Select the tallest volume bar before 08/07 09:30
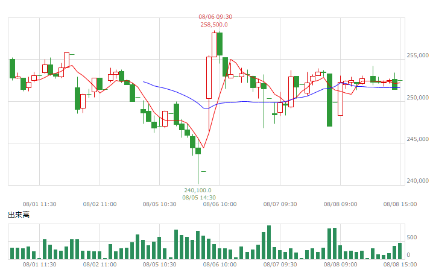 pyautogui.click(x=269, y=242)
